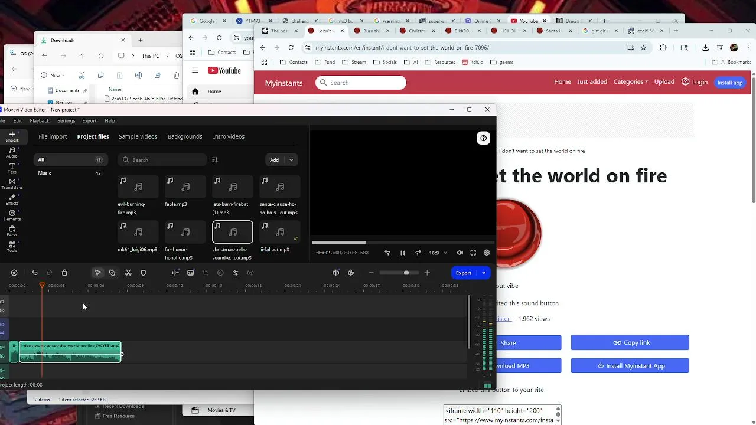Select the pointer selection tool
The width and height of the screenshot is (756, 425).
click(97, 273)
